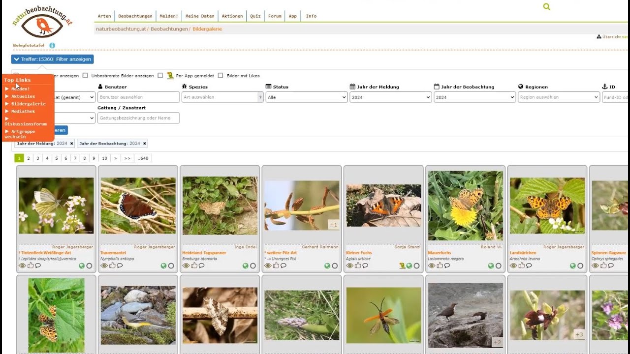630x354 pixels.
Task: Open the Trauermantel butterfly photo
Action: (x=138, y=205)
